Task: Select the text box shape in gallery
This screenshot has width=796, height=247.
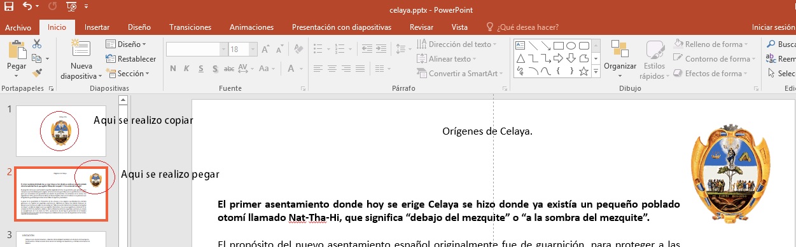Action: (x=520, y=46)
